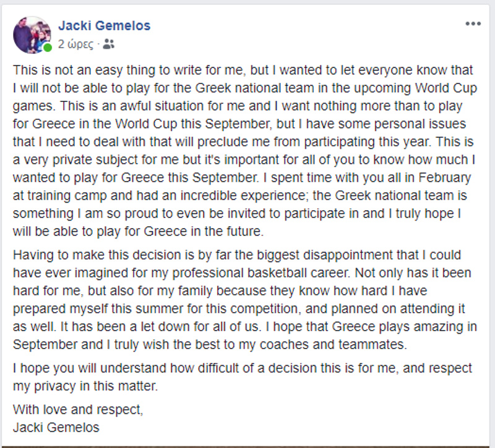This screenshot has width=495, height=448.
Task: Click the "2 ώρες" post timestamp
Action: (x=75, y=44)
